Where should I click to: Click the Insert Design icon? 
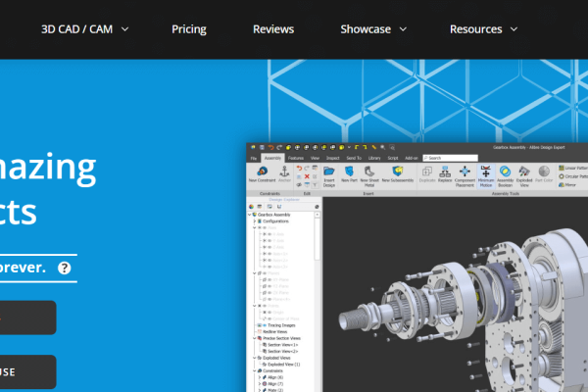coord(329,173)
